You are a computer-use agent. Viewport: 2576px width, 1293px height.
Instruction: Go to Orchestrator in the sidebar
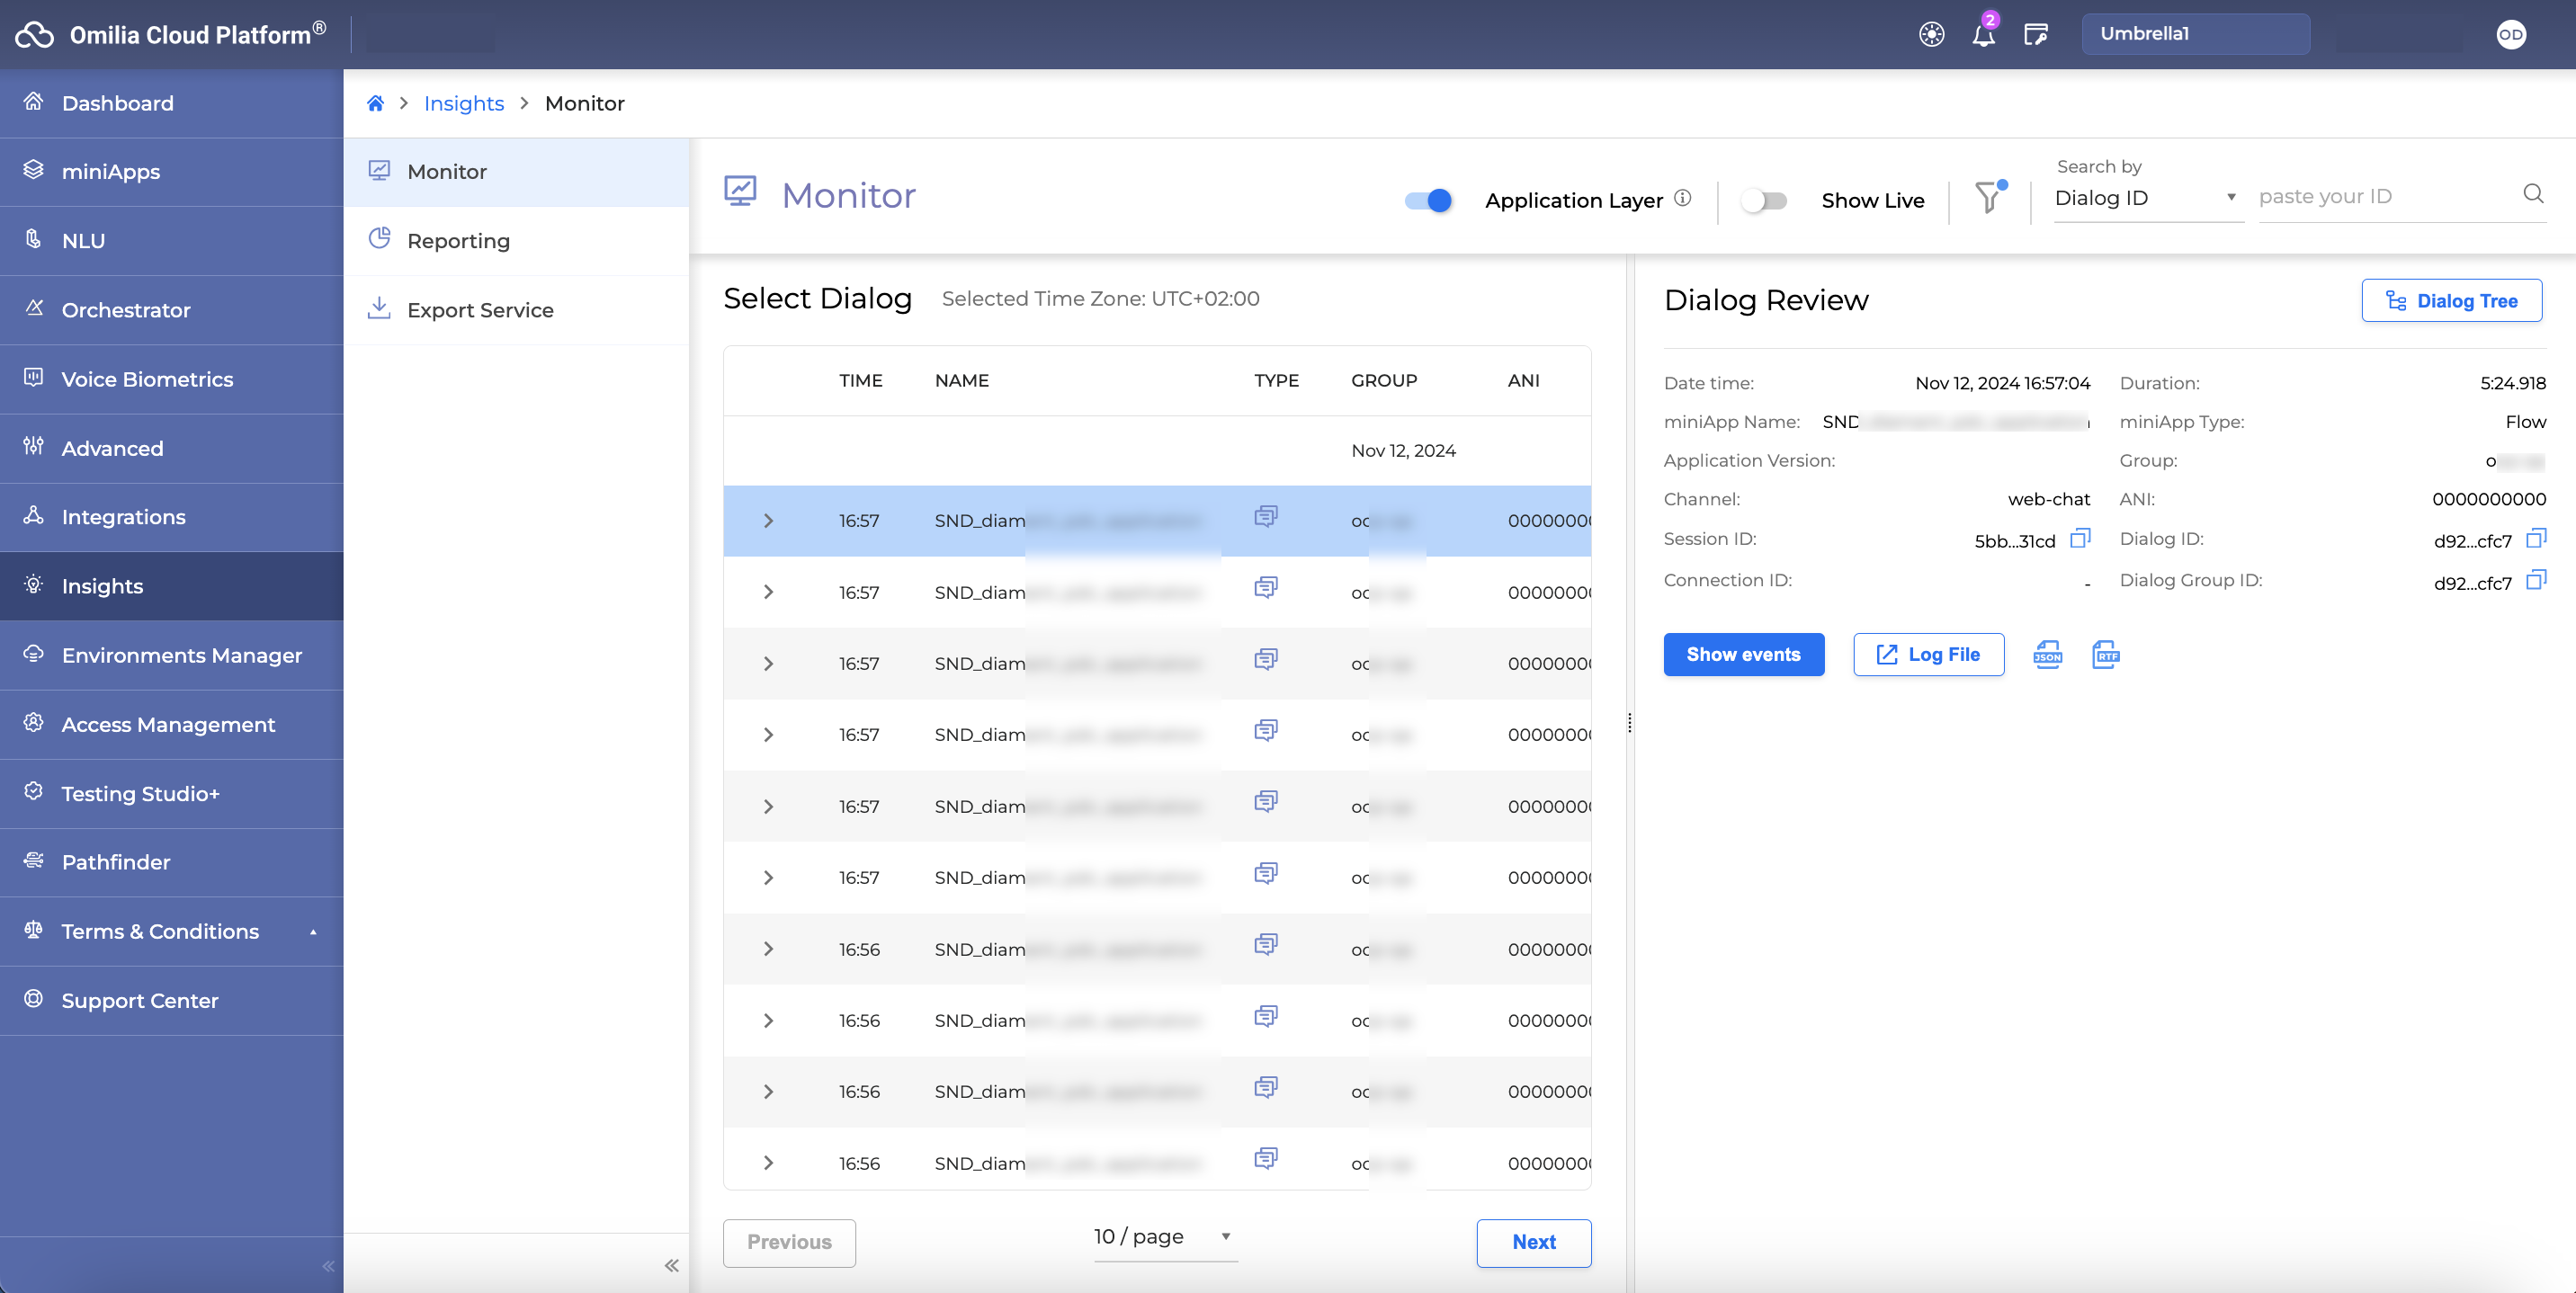126,310
